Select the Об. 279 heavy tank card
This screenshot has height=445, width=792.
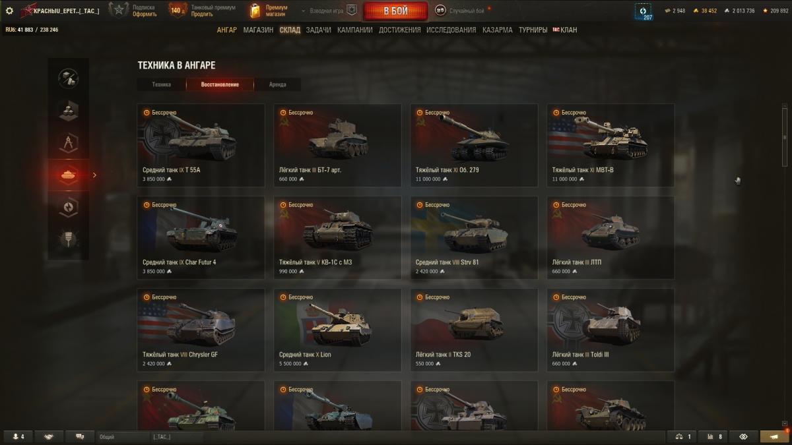pyautogui.click(x=474, y=145)
